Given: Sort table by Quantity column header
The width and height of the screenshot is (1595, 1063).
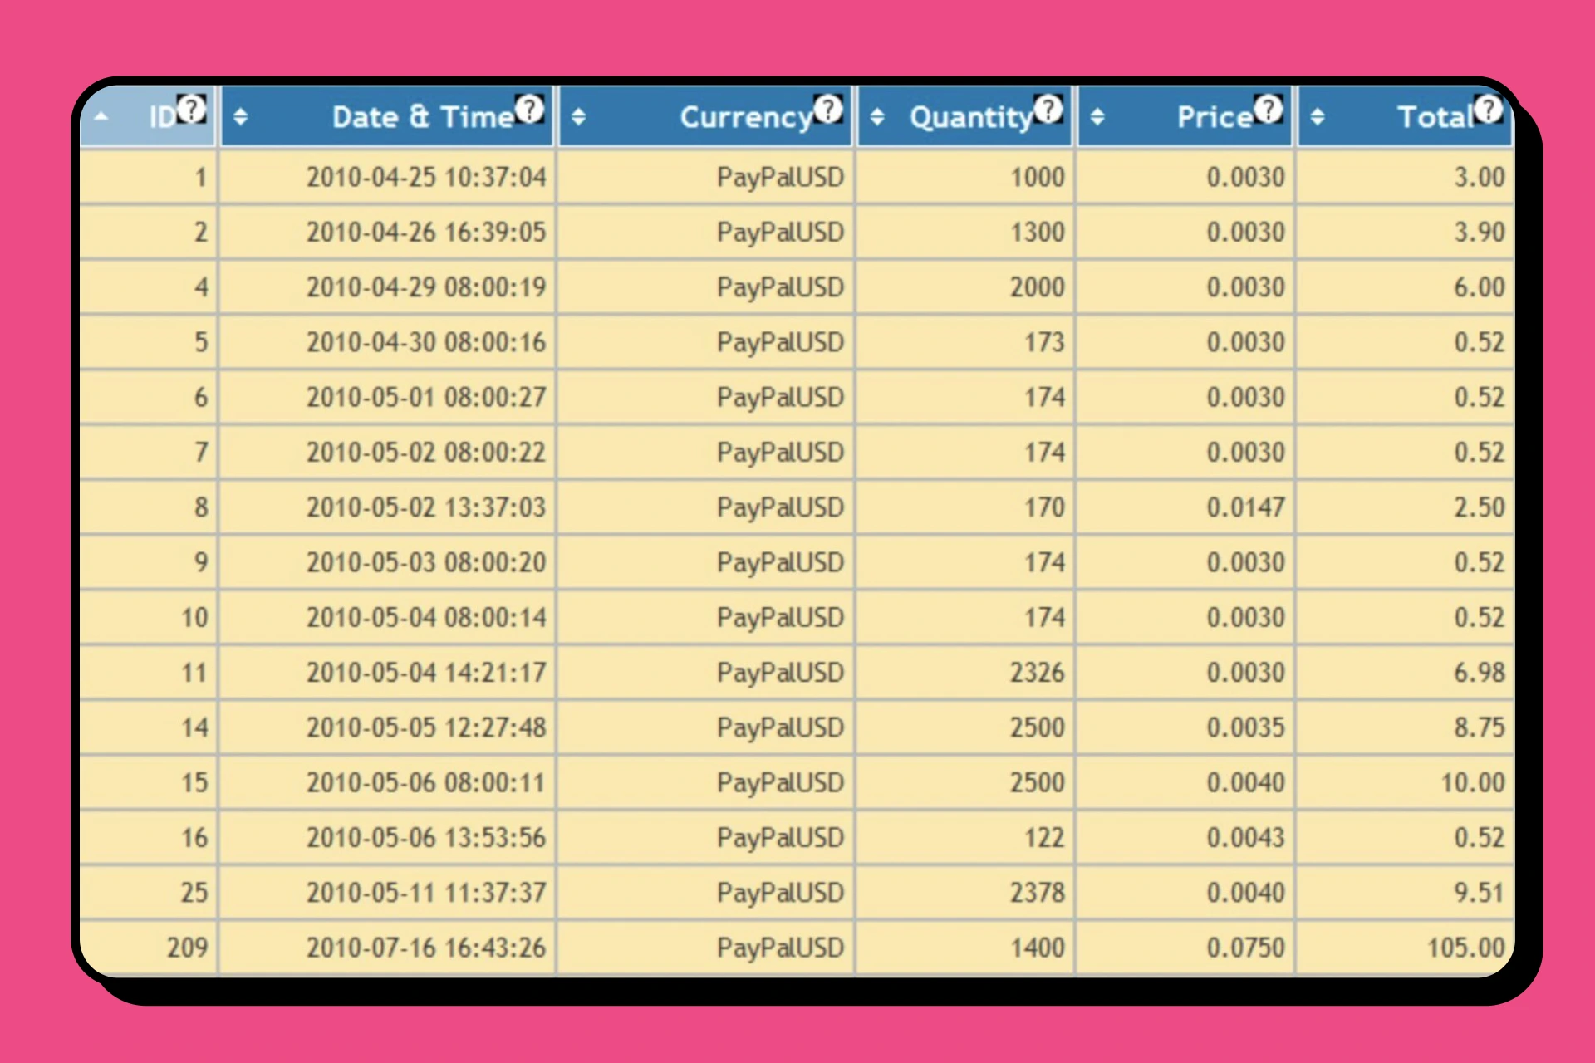Looking at the screenshot, I should [969, 118].
